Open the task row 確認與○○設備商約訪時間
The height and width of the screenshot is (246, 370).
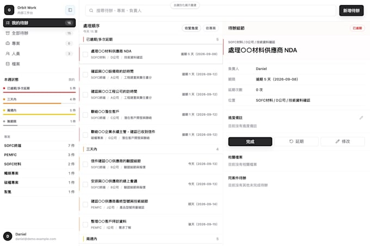coord(151,74)
